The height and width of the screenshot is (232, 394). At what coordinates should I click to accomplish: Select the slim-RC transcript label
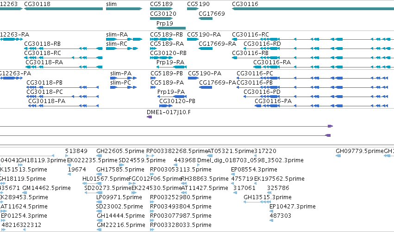[x=117, y=43]
